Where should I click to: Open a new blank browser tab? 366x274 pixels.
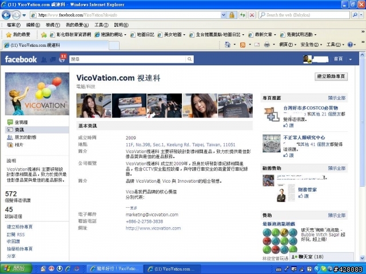click(114, 46)
